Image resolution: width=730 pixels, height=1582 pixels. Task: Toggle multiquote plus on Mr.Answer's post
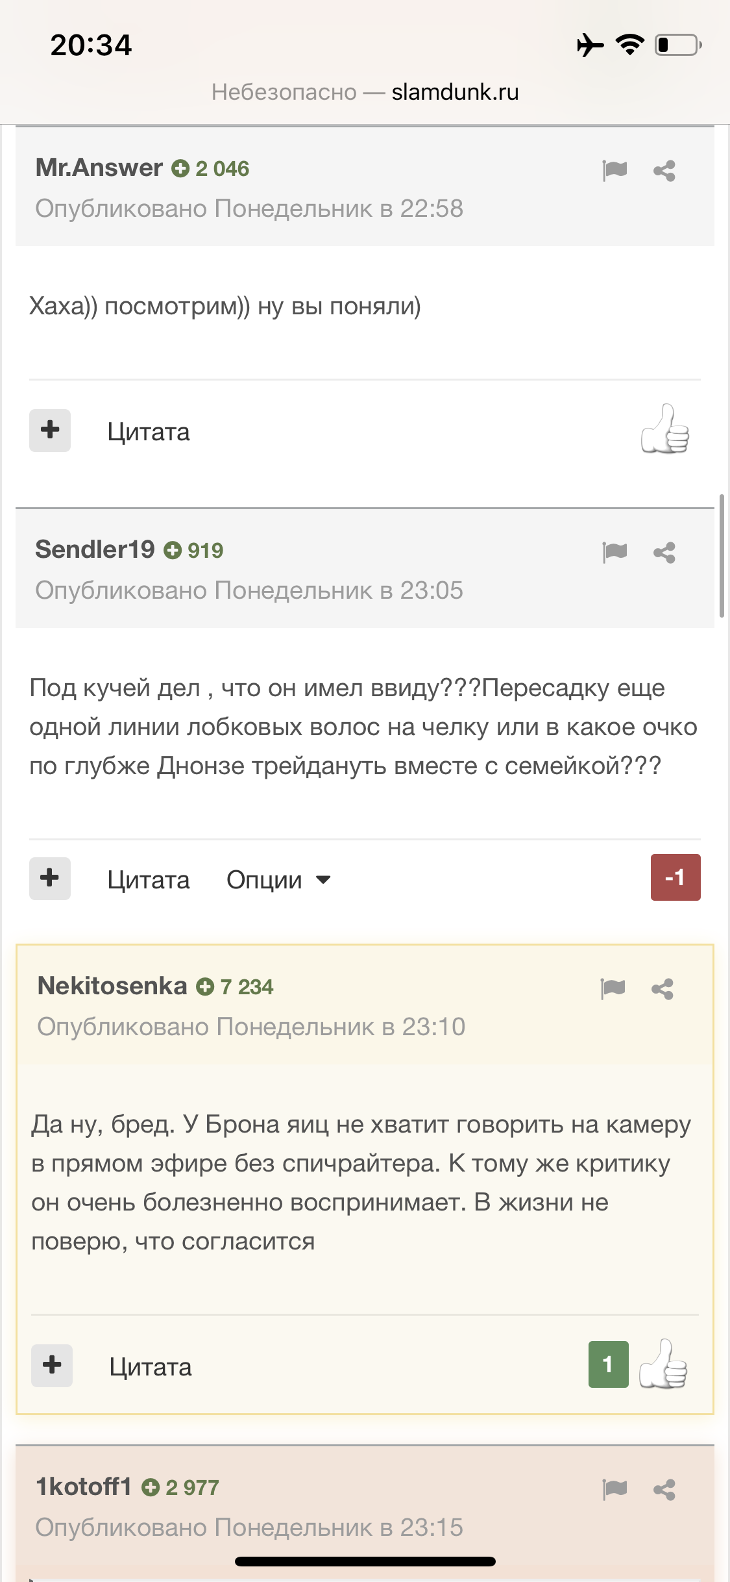[50, 430]
